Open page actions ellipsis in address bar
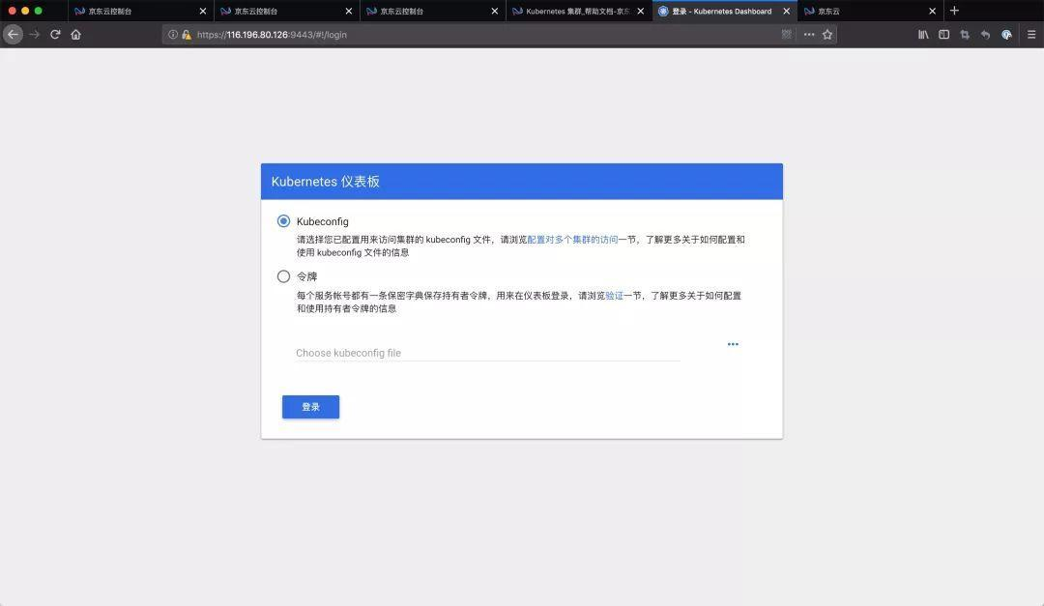Viewport: 1044px width, 606px height. tap(809, 35)
